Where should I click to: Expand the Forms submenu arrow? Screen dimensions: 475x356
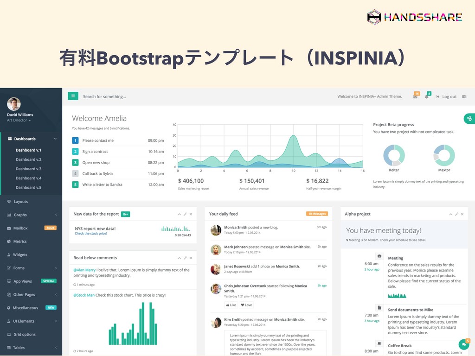coord(56,268)
